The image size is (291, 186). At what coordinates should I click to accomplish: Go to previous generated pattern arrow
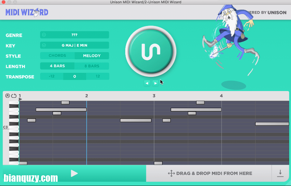(147, 83)
